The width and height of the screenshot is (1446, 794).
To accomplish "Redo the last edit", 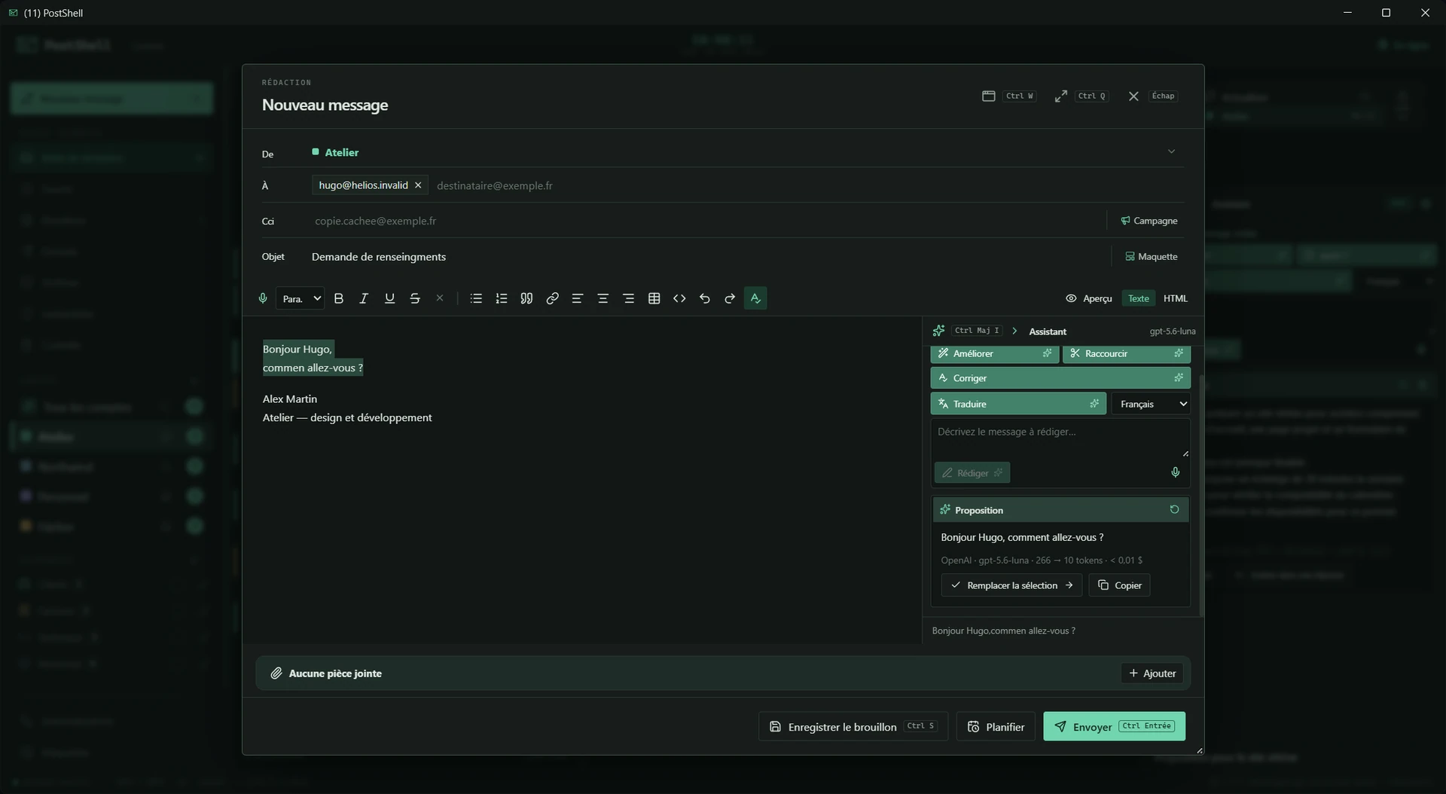I will (730, 298).
